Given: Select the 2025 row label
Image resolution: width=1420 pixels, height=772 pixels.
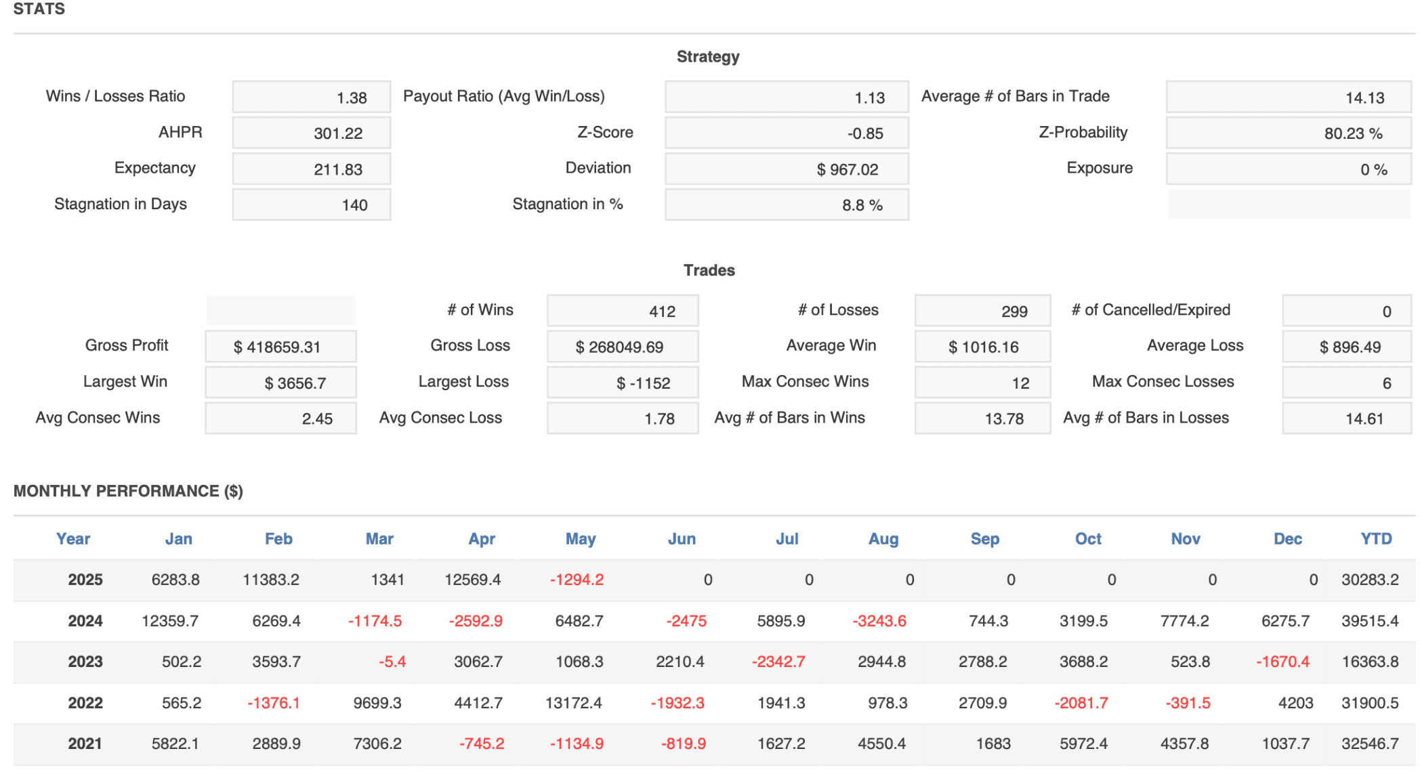Looking at the screenshot, I should 85,580.
